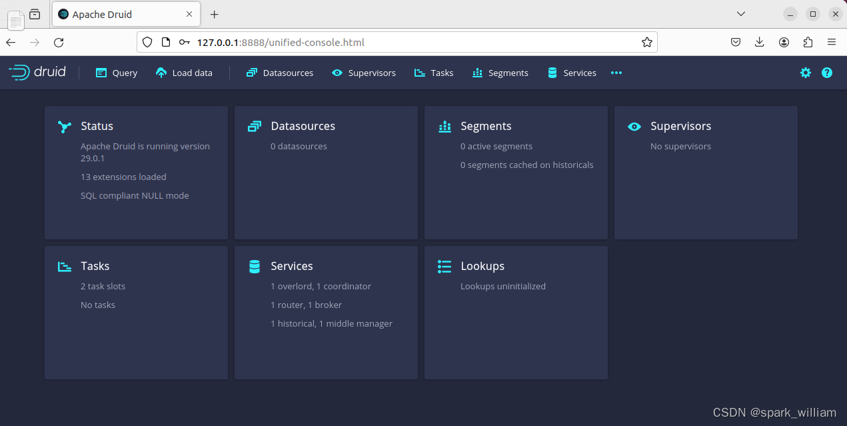Click '0 active segments' text
The image size is (847, 426).
tap(496, 146)
